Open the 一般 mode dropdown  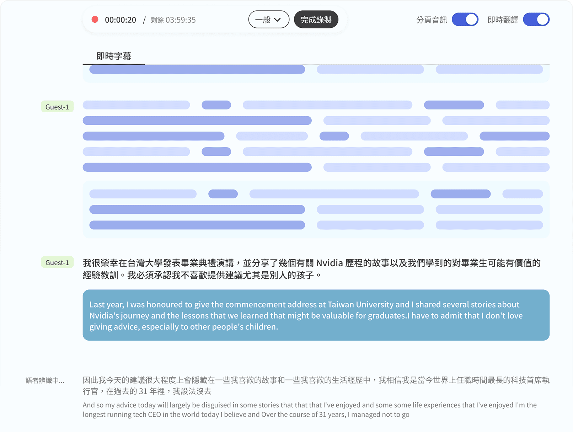point(268,20)
